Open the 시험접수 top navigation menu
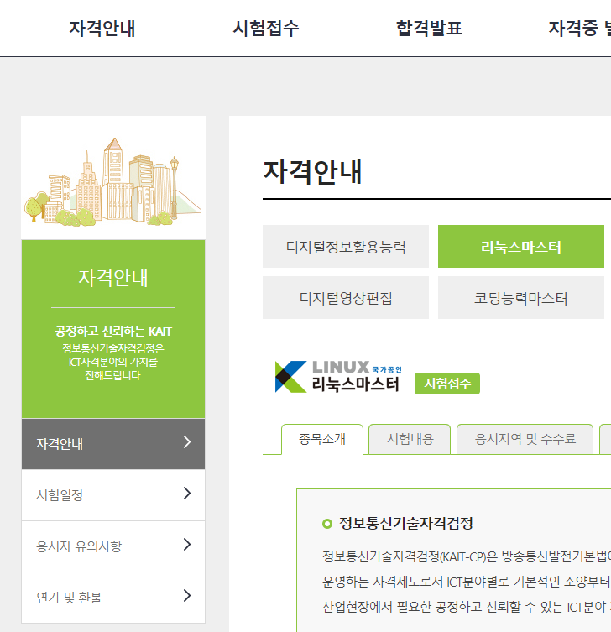The image size is (611, 632). click(x=265, y=29)
